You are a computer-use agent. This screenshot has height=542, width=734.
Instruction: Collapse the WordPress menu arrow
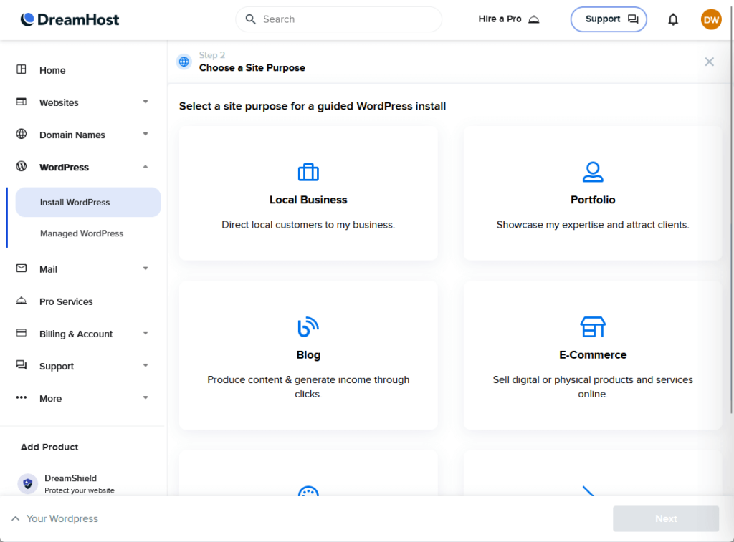tap(146, 167)
